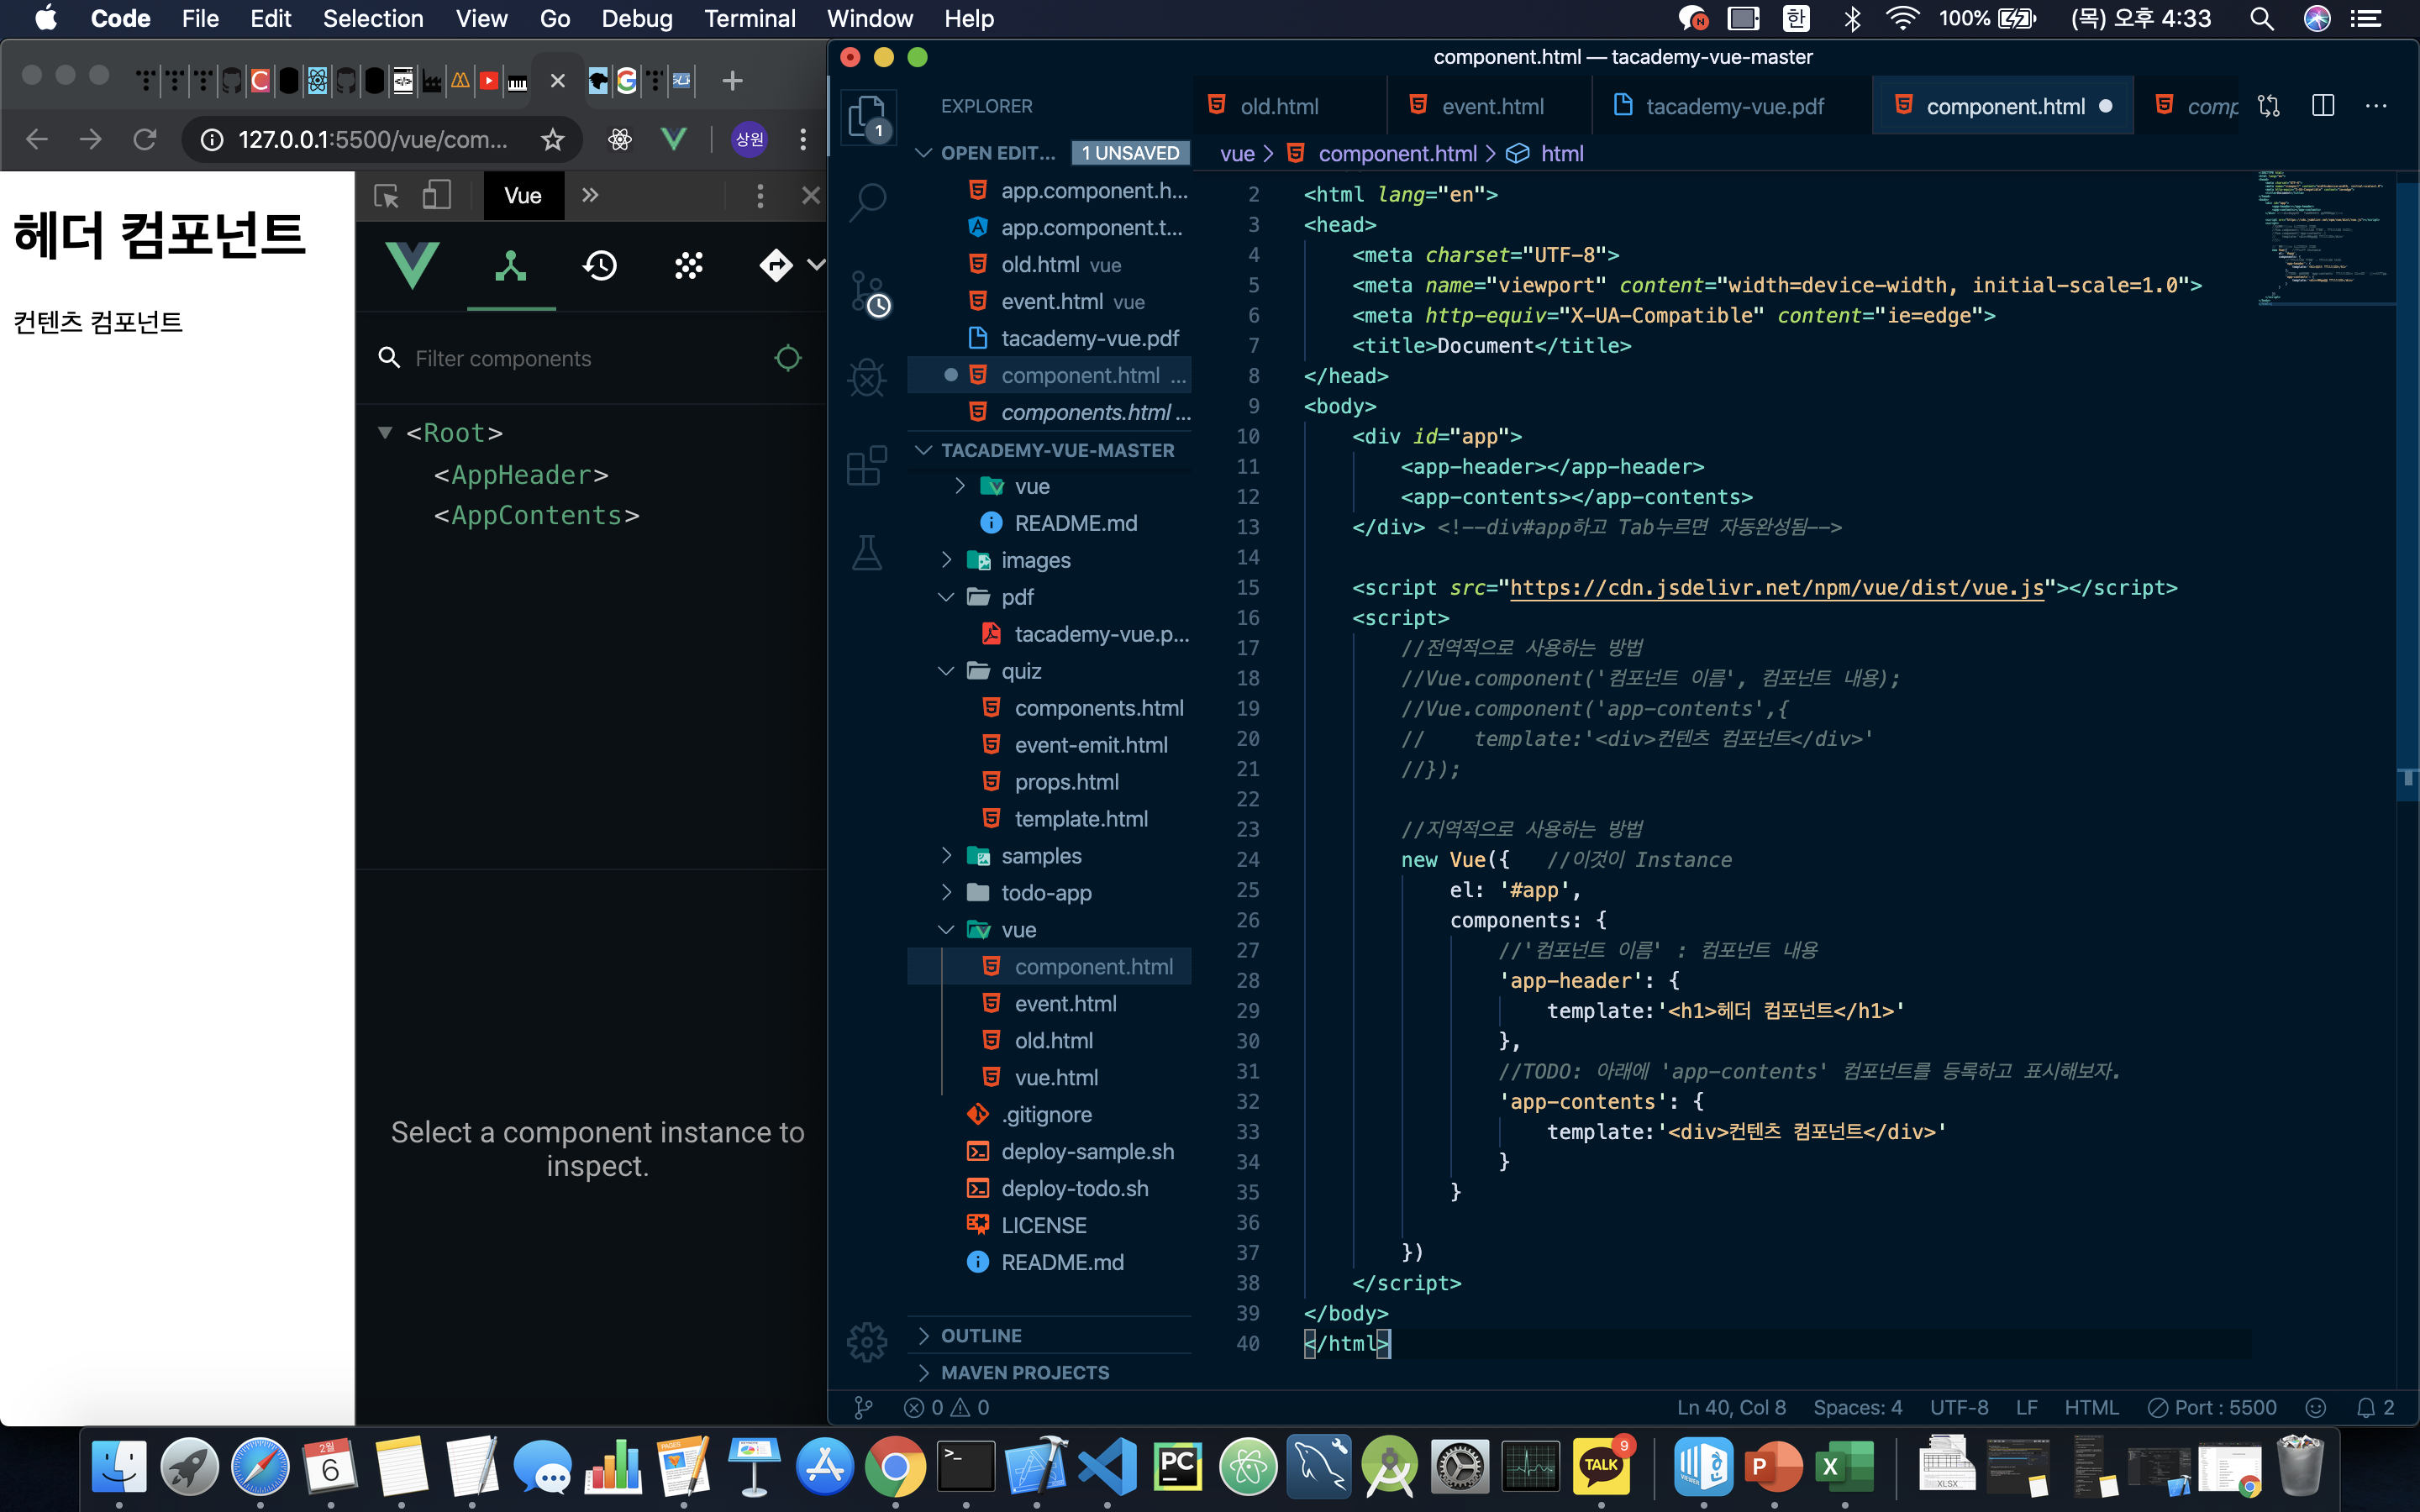Toggle device toolbar in Chrome devtools
The image size is (2420, 1512).
[x=437, y=195]
